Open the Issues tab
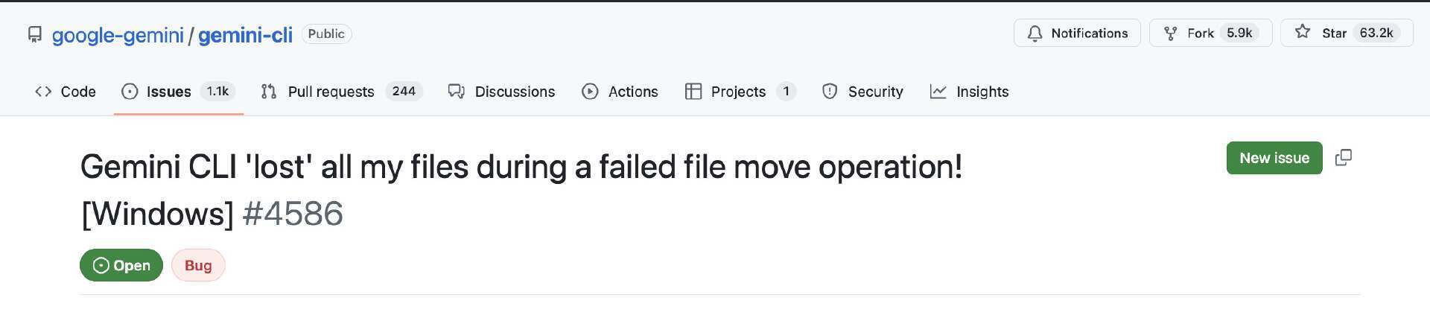1430x318 pixels. (x=179, y=92)
